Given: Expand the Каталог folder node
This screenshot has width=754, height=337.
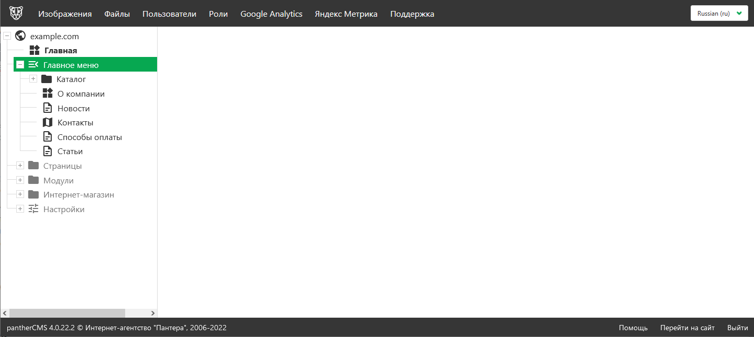Looking at the screenshot, I should tap(34, 79).
